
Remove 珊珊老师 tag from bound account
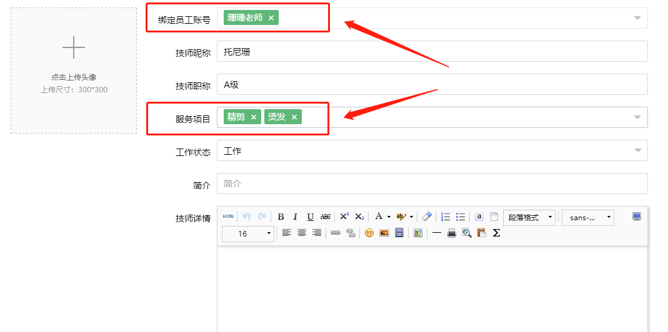(x=271, y=18)
